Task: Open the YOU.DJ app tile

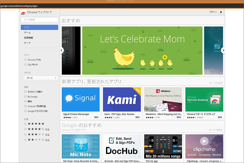Action: (163, 147)
